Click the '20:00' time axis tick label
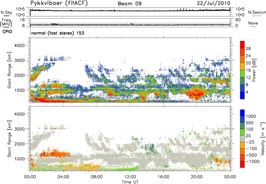 tap(197, 177)
